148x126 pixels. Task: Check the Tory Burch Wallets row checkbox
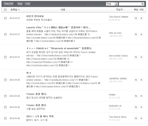click(5, 18)
